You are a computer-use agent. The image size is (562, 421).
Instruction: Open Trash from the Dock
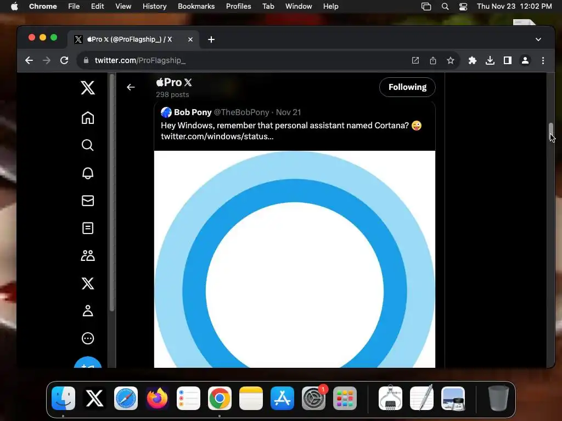[498, 398]
